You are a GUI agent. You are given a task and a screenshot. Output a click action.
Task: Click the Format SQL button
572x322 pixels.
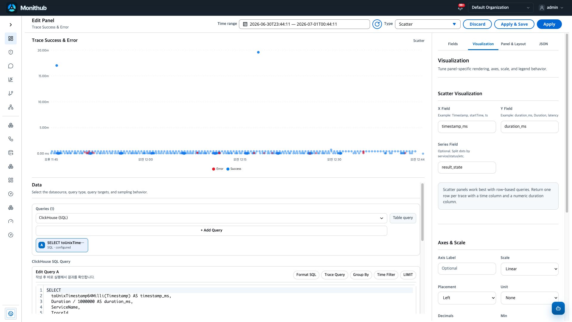click(306, 275)
